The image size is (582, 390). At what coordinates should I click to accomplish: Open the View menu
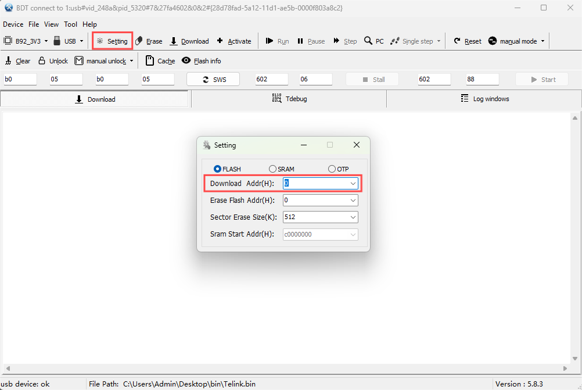click(51, 24)
